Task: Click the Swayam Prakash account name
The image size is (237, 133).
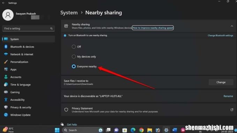Action: [x=26, y=14]
